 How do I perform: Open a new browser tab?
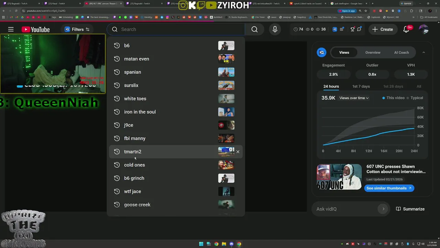372,3
